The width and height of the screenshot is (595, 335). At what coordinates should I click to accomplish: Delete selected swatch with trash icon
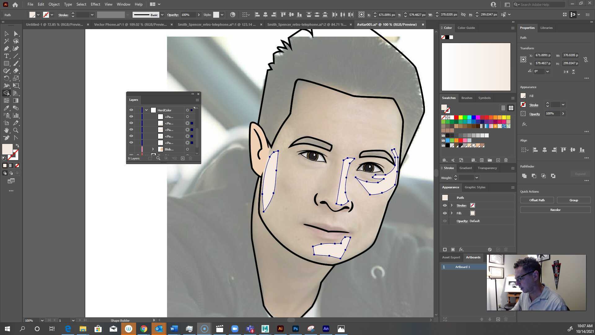[506, 160]
